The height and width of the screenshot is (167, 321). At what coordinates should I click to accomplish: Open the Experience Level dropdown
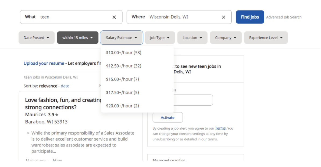tap(266, 37)
